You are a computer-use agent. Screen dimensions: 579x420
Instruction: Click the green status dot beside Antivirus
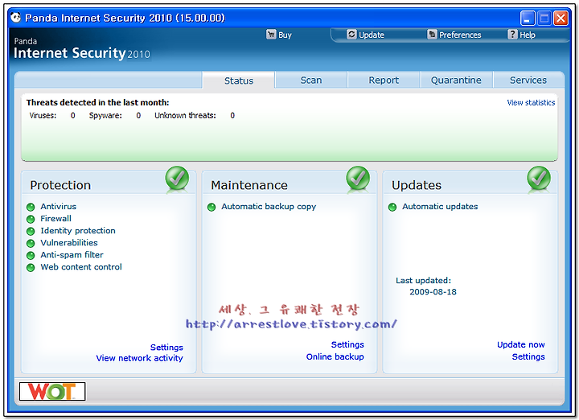coord(31,207)
